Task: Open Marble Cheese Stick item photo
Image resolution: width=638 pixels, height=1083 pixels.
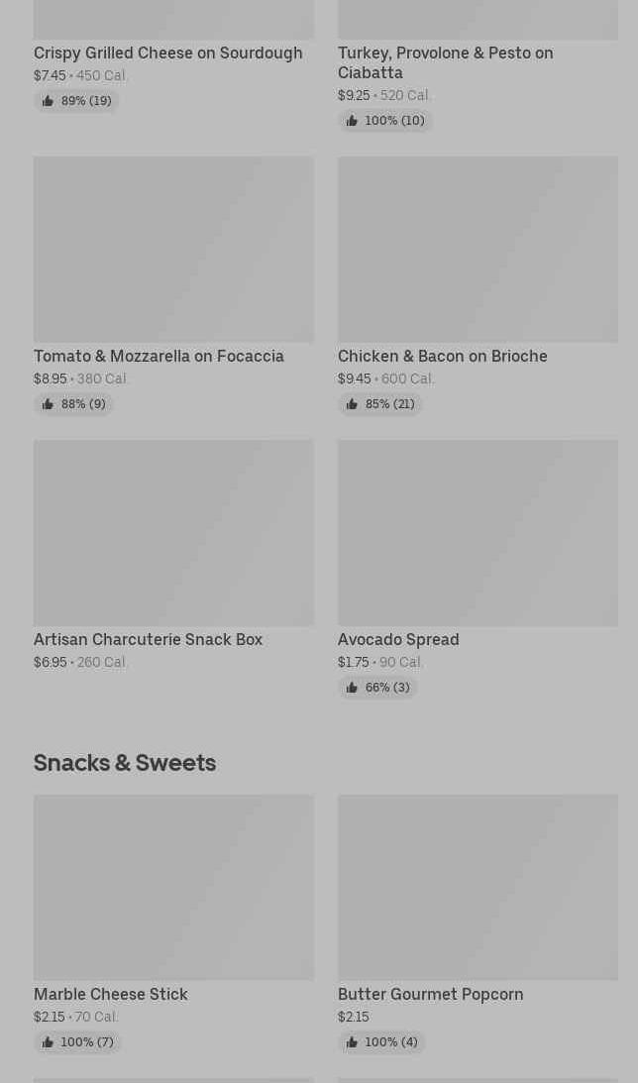Action: click(173, 888)
